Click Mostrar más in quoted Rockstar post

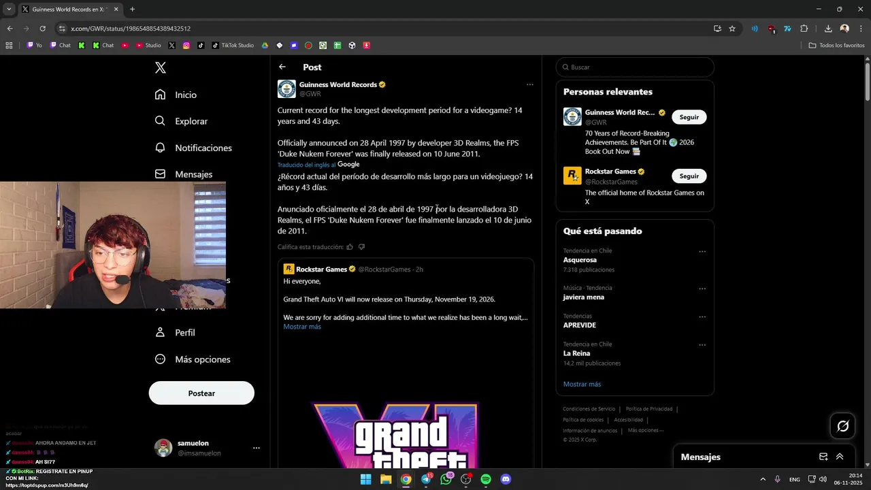click(302, 327)
